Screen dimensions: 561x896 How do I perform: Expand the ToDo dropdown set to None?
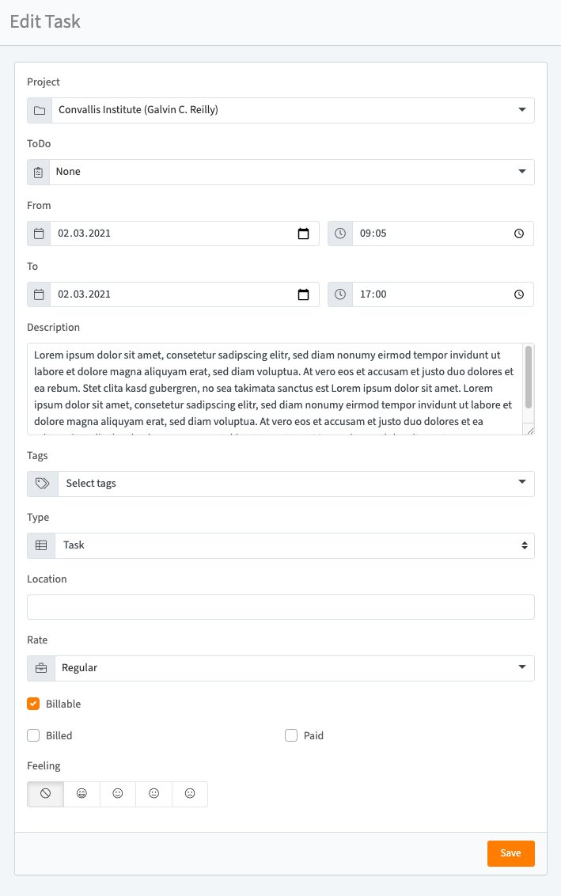293,172
